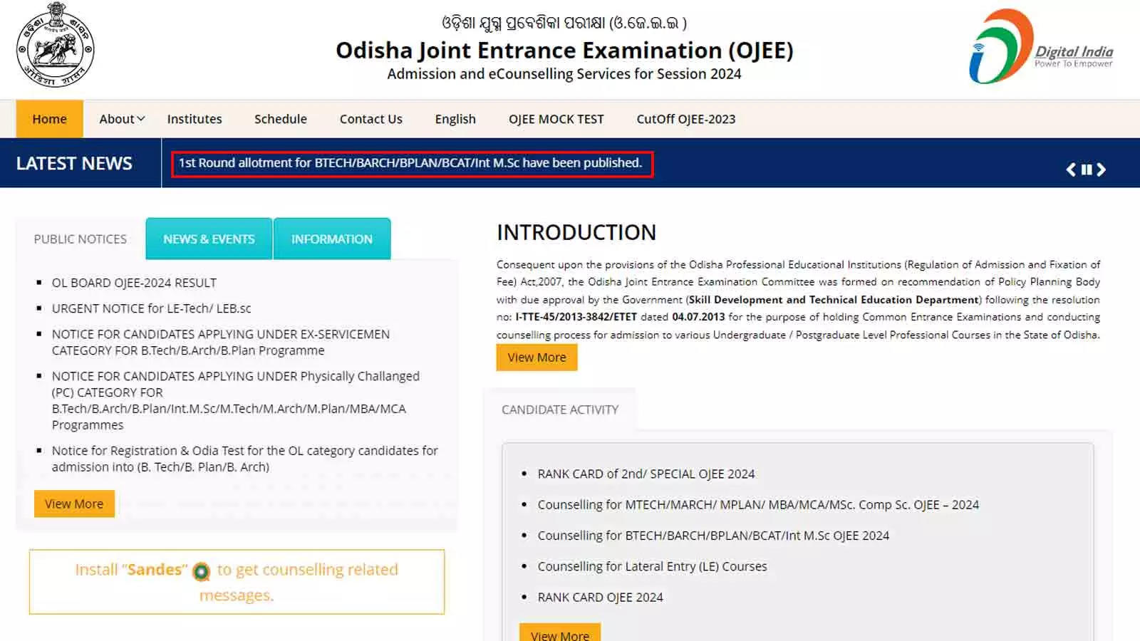The image size is (1140, 641).
Task: Expand the About dropdown menu
Action: [x=122, y=119]
